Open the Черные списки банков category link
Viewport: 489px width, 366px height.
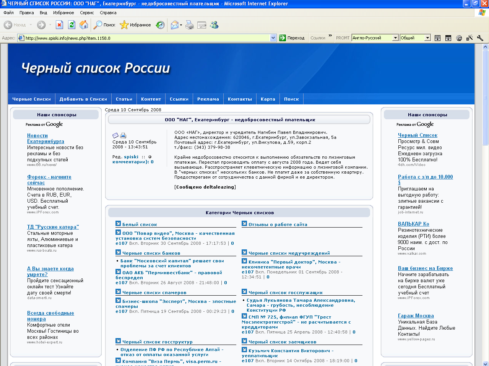[x=151, y=253]
